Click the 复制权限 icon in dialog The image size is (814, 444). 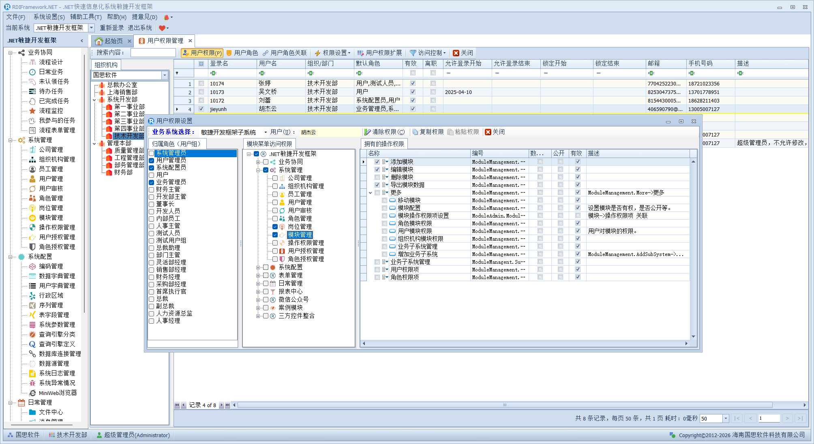(x=415, y=132)
